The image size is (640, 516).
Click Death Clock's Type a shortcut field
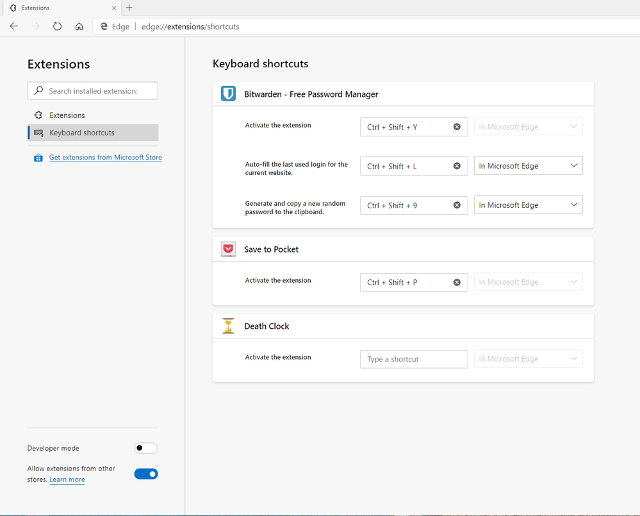coord(414,359)
